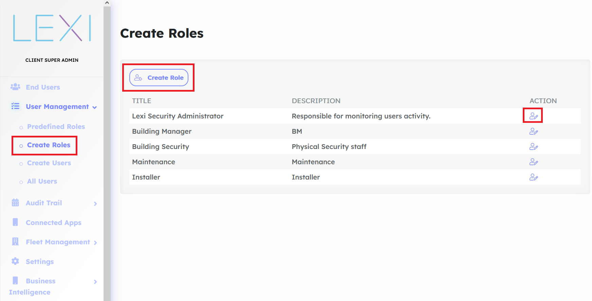
Task: Click the LEXI logo
Action: (x=52, y=28)
